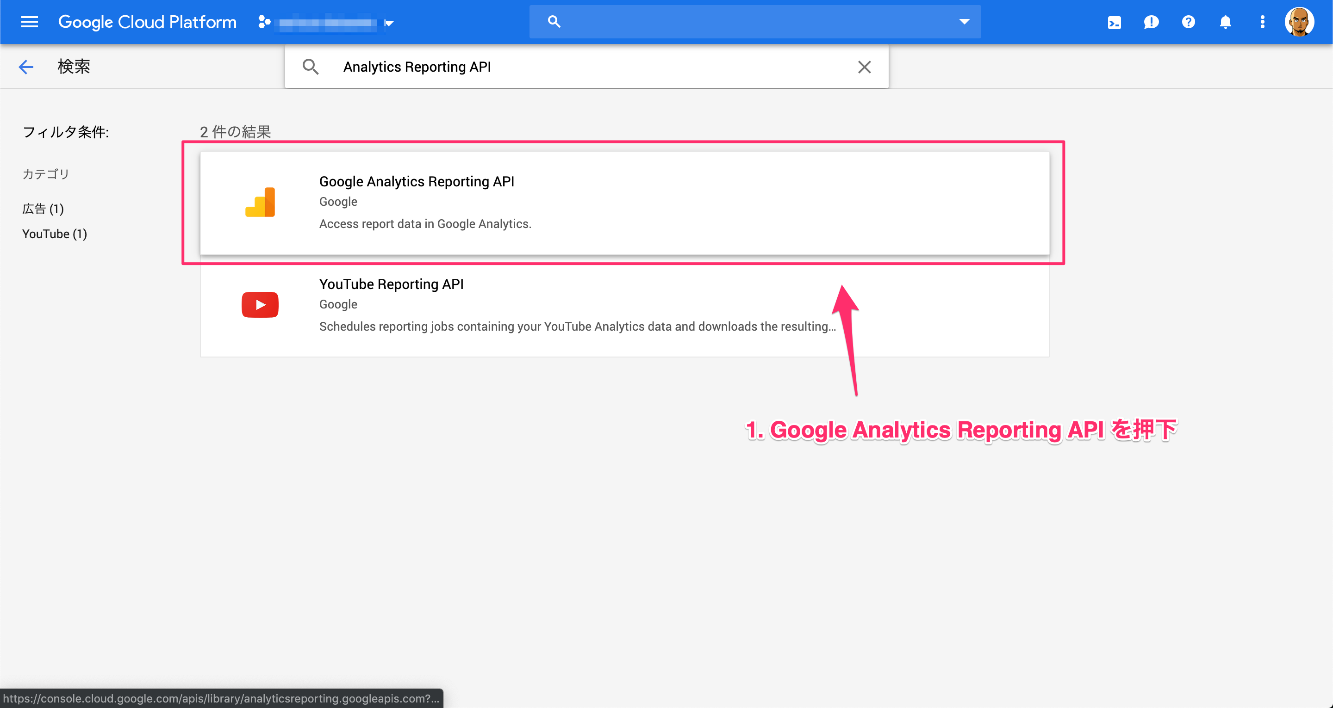Expand the top search dropdown arrow

(964, 22)
